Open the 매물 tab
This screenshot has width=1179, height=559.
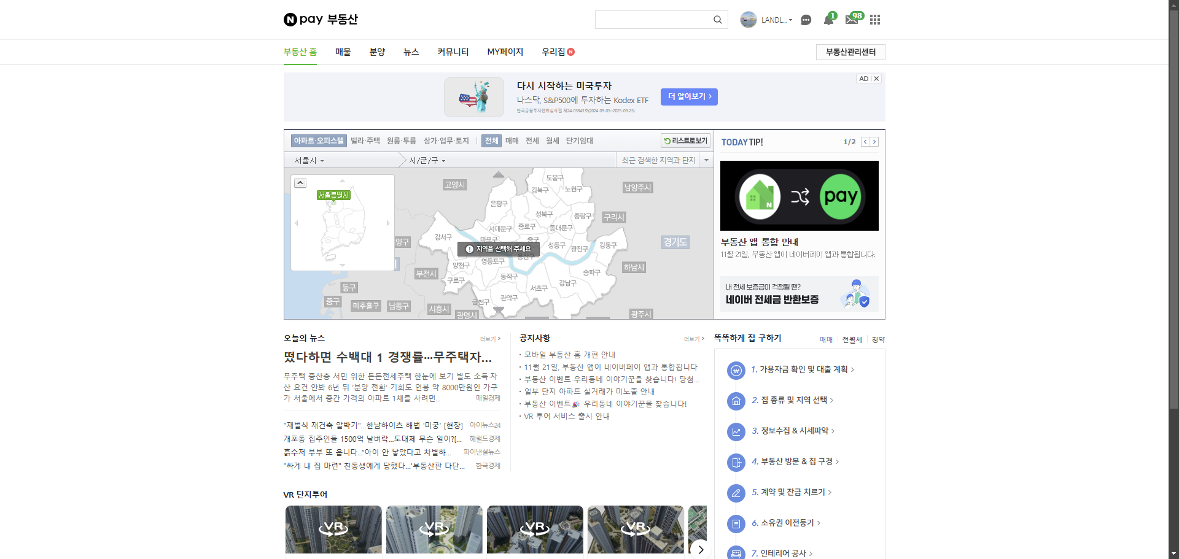343,52
